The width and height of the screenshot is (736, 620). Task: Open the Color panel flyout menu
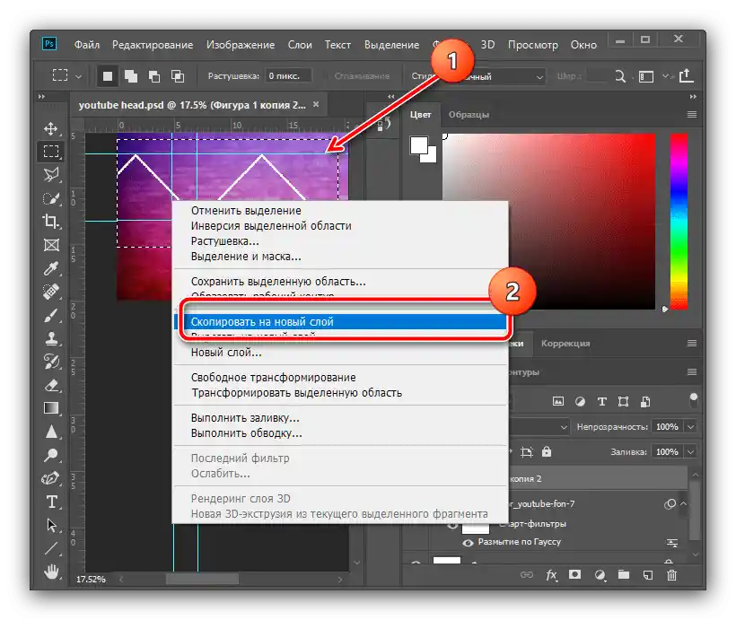tap(691, 115)
